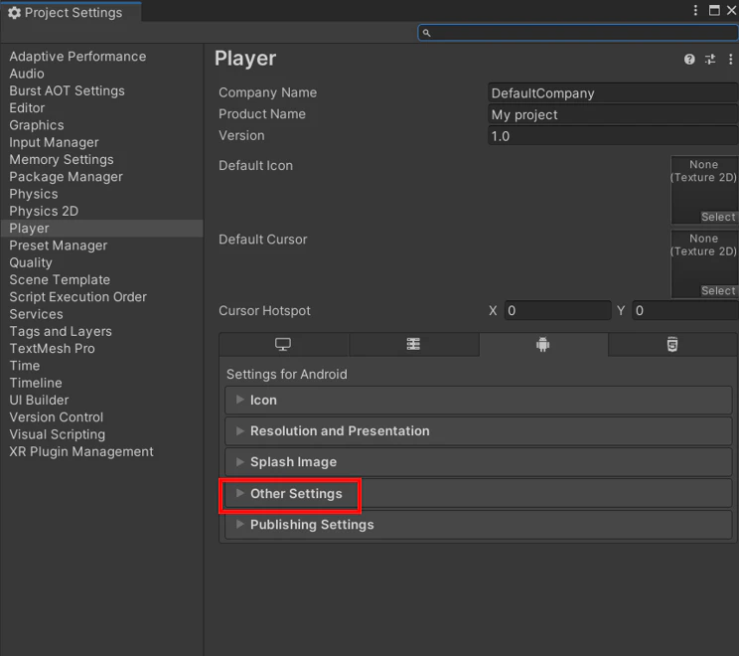The height and width of the screenshot is (656, 739).
Task: Select the Android platform tab
Action: [x=543, y=344]
